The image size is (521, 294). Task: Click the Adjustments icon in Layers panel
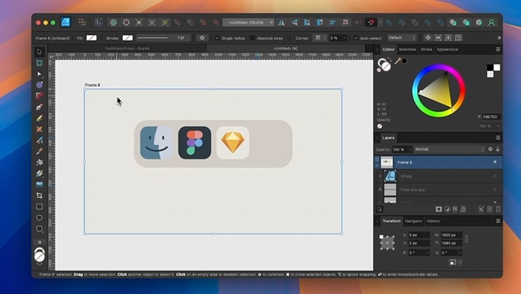coord(447,209)
